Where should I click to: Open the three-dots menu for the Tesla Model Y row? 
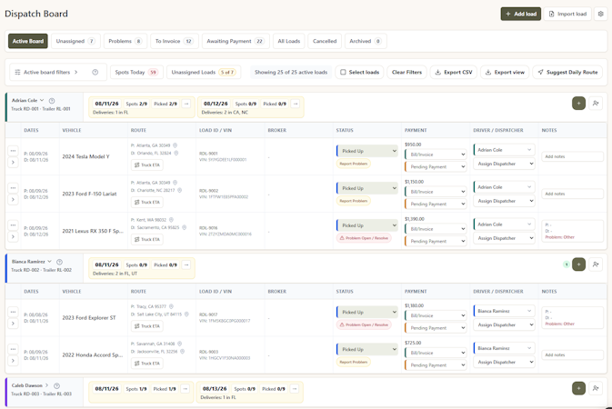13,151
